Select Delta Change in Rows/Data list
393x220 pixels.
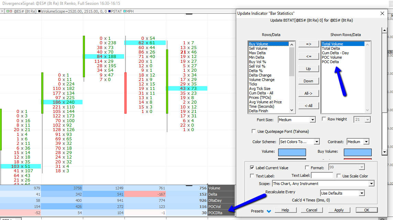tap(260, 75)
